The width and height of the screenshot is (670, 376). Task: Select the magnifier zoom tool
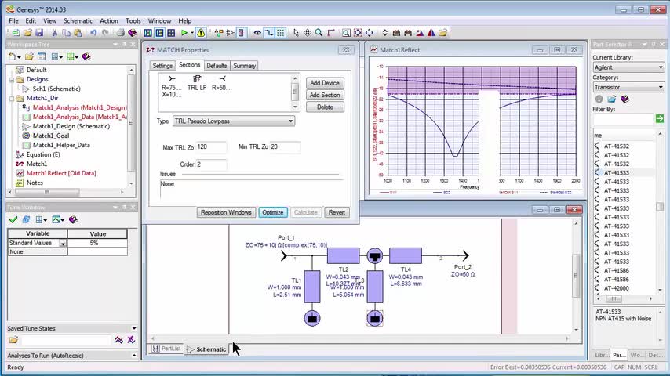[319, 33]
